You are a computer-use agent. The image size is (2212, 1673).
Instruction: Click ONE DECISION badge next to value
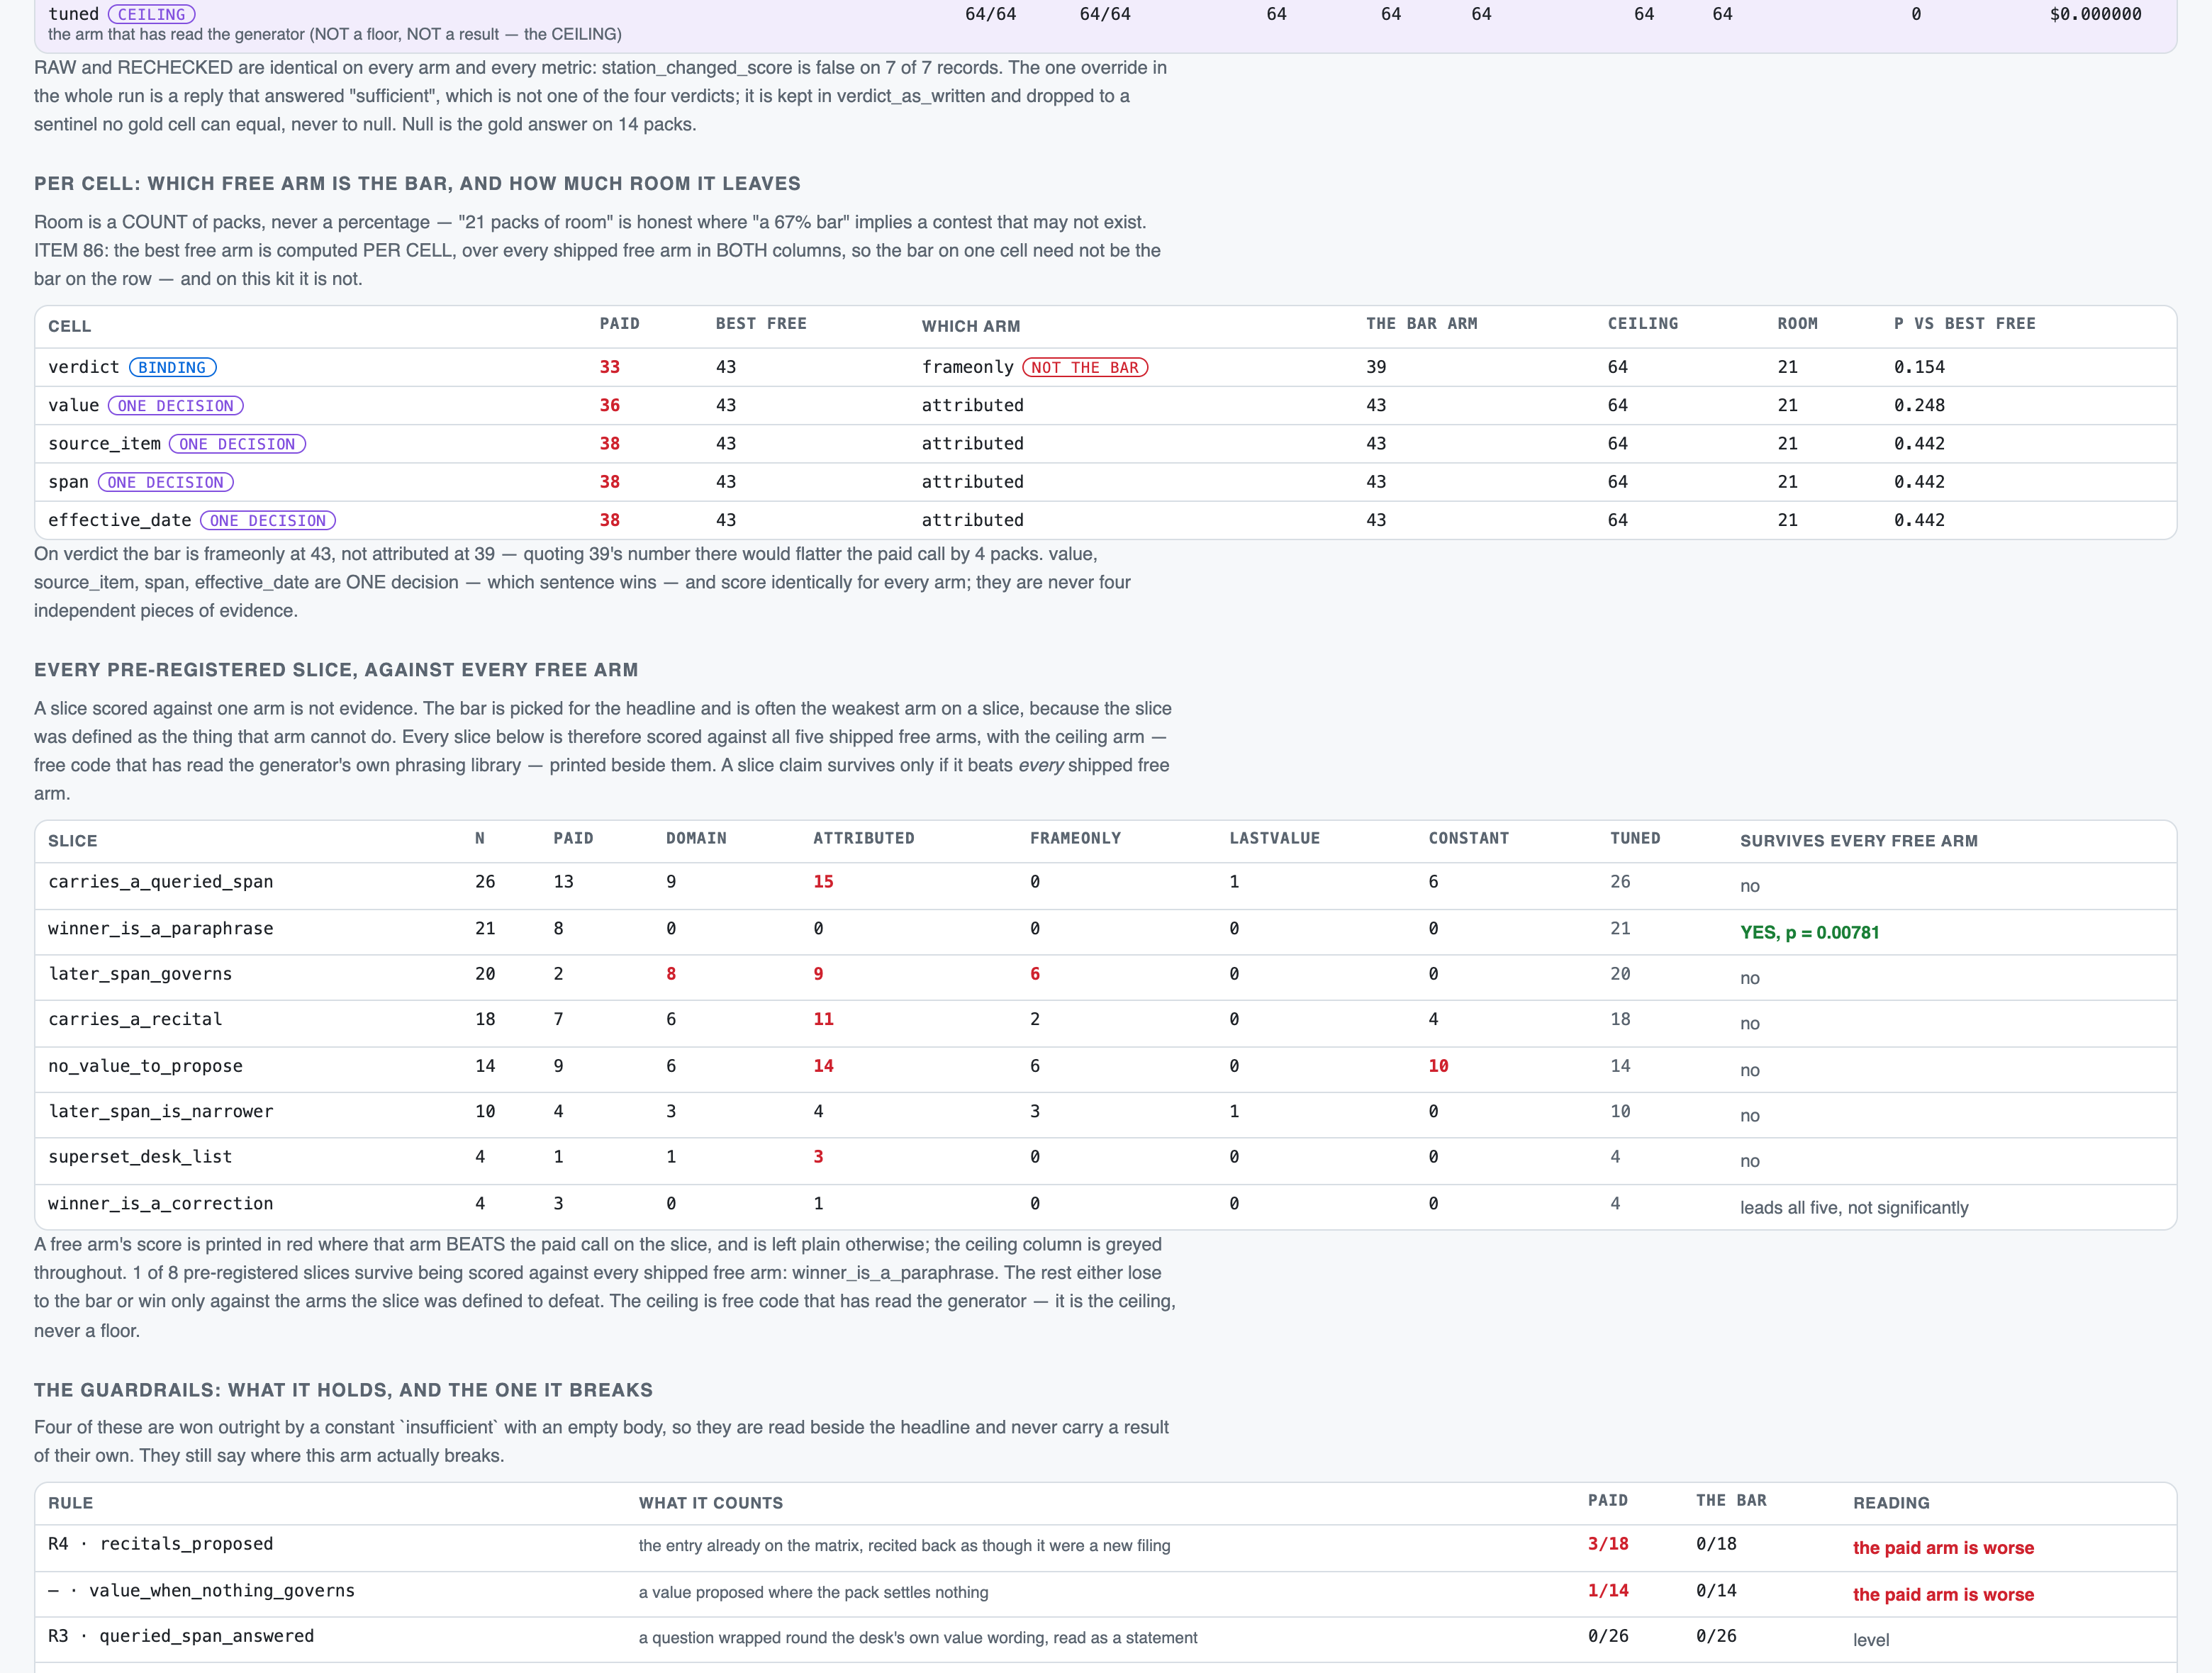coord(175,405)
